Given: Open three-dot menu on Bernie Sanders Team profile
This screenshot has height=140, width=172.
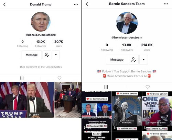Looking at the screenshot, I should [x=166, y=4].
